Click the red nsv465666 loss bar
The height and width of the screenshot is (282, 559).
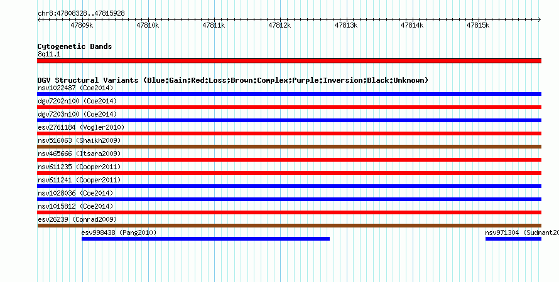(x=289, y=160)
